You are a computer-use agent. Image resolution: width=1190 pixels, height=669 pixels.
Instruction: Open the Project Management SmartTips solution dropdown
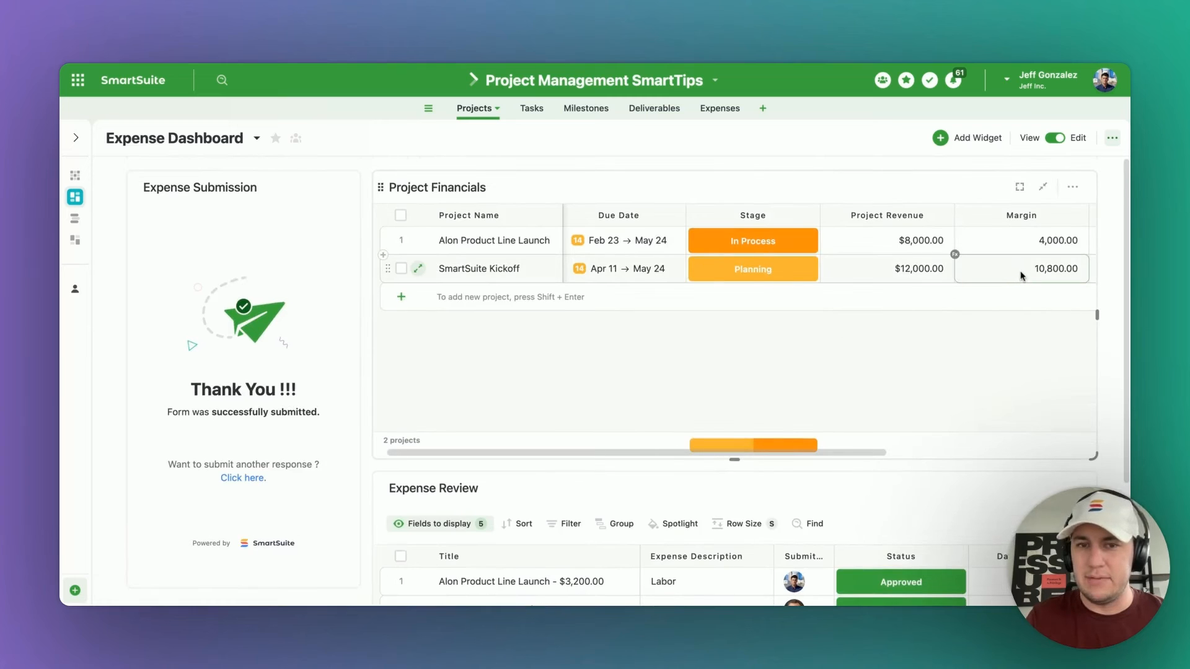(715, 80)
